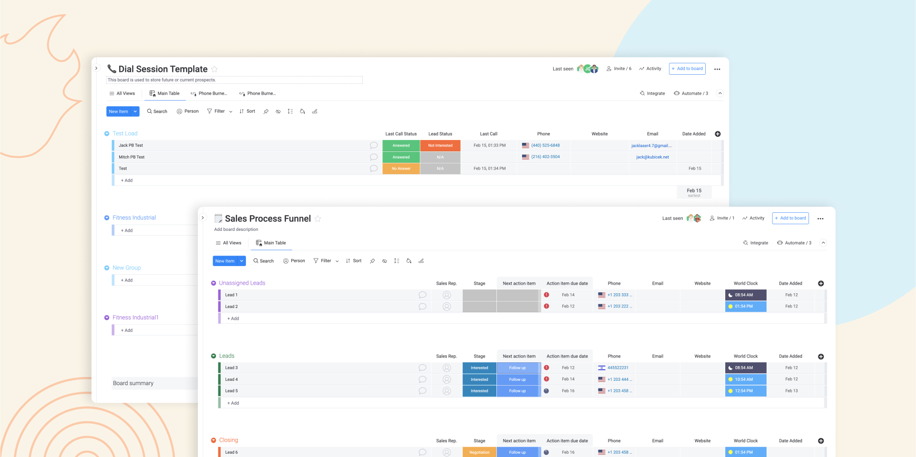Image resolution: width=916 pixels, height=457 pixels.
Task: Collapse the header of Sales Process Funnel board
Action: pos(823,243)
